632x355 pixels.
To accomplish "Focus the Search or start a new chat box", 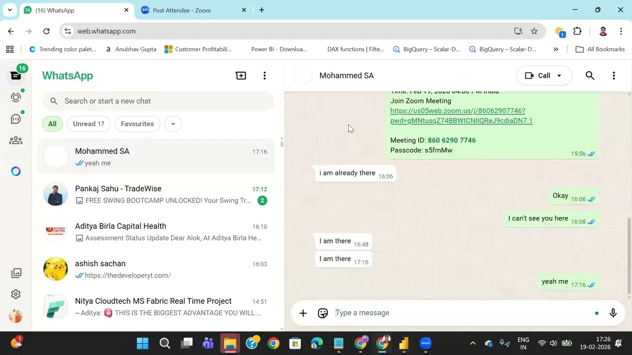I will coord(158,101).
